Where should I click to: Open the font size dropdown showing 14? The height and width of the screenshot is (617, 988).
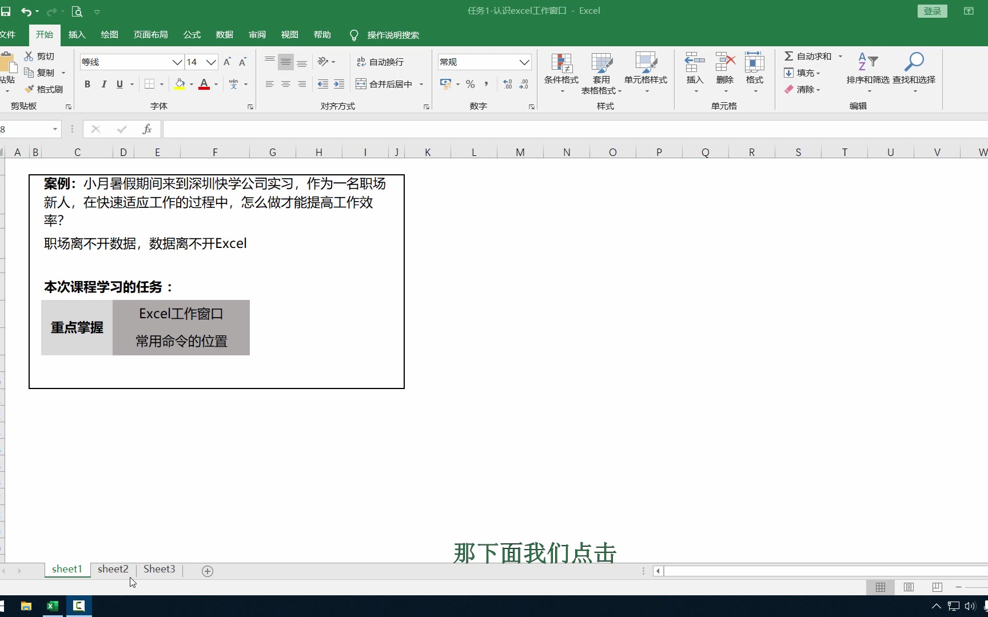[211, 62]
